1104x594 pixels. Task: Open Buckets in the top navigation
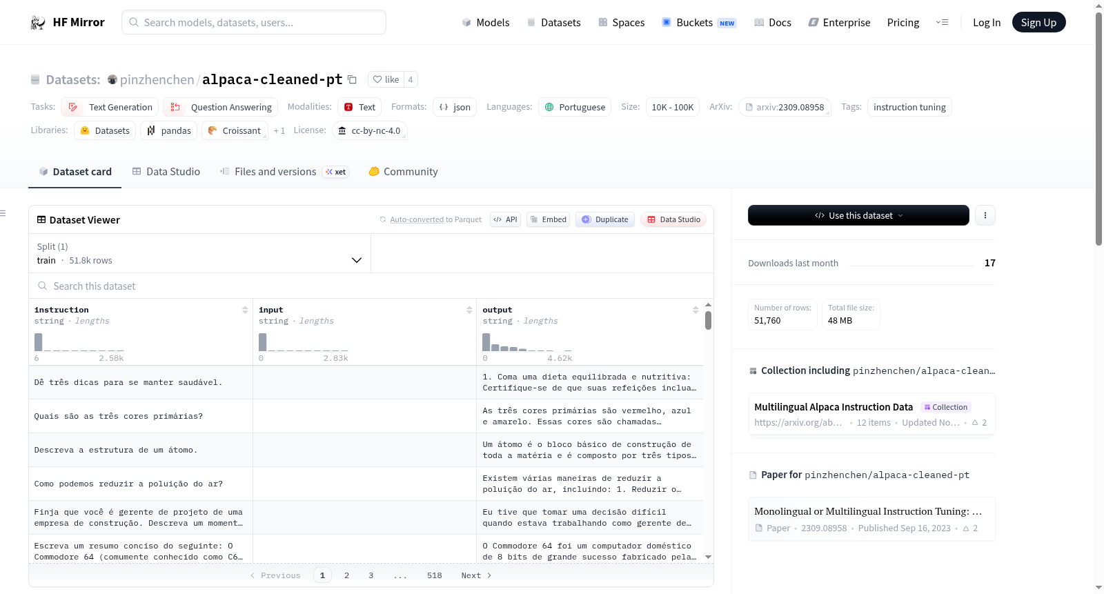(x=699, y=23)
